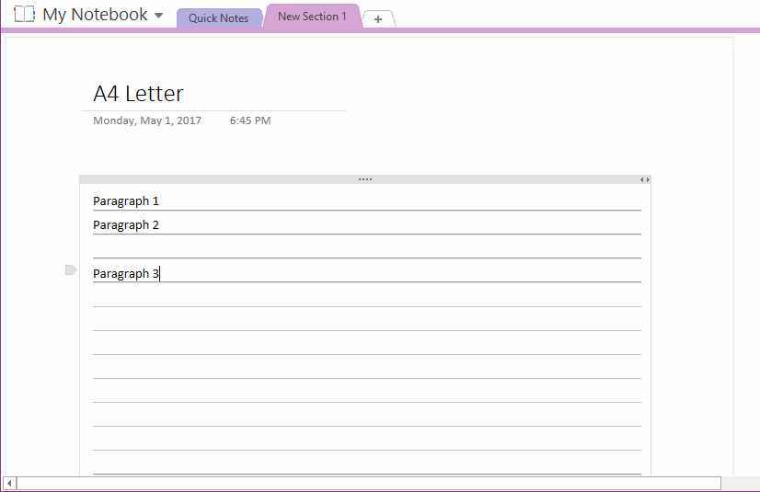760x492 pixels.
Task: Click the My Notebook book icon
Action: pos(24,14)
